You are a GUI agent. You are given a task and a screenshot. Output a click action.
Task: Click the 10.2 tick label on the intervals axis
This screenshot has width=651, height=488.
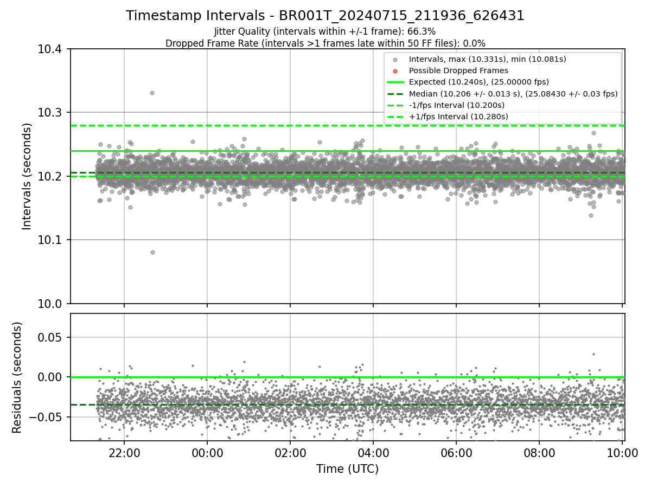[51, 176]
